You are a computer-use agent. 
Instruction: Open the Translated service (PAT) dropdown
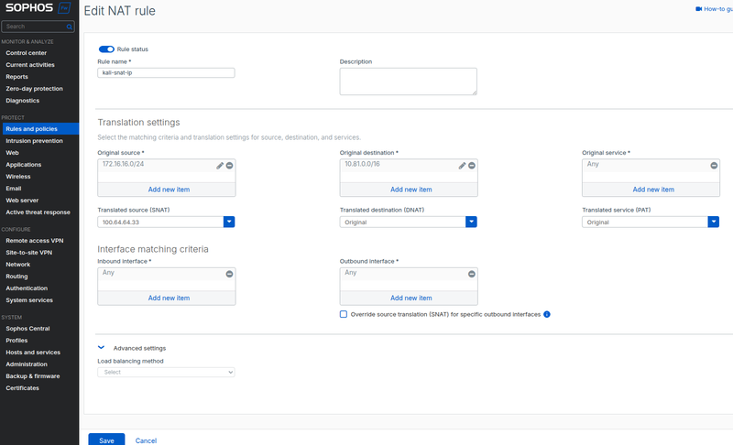714,222
